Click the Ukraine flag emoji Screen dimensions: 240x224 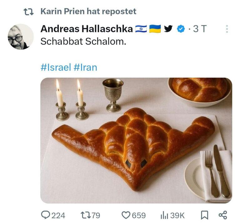click(155, 29)
